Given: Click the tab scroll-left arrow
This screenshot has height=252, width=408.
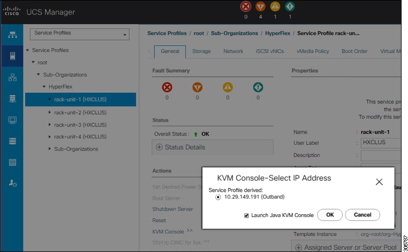Looking at the screenshot, I should tap(149, 51).
